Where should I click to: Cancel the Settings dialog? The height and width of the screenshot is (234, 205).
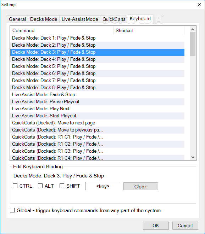pos(185,226)
